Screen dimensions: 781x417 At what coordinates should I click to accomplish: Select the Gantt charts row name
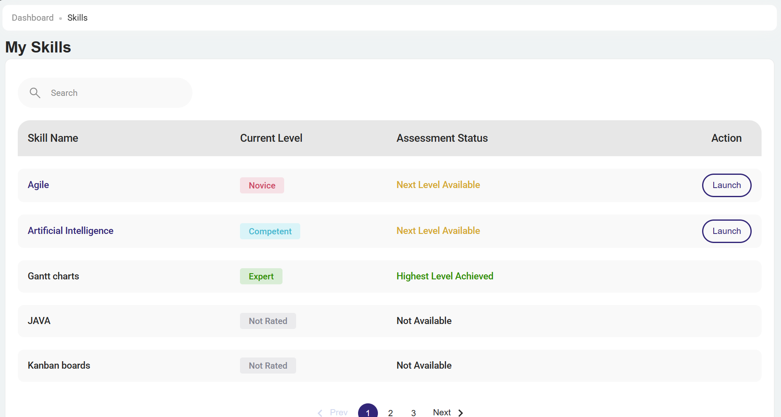pyautogui.click(x=53, y=276)
